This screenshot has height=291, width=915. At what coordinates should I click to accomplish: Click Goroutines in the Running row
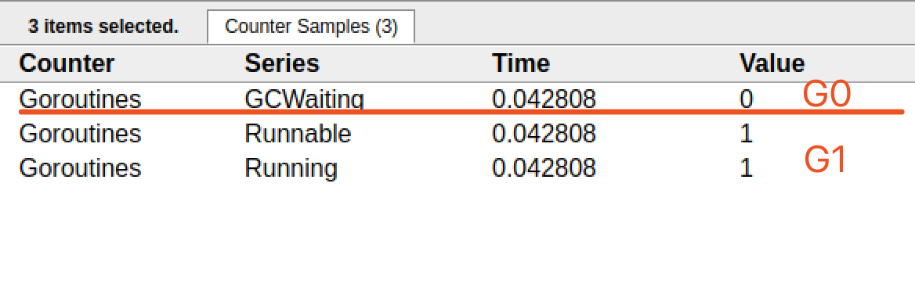coord(80,168)
